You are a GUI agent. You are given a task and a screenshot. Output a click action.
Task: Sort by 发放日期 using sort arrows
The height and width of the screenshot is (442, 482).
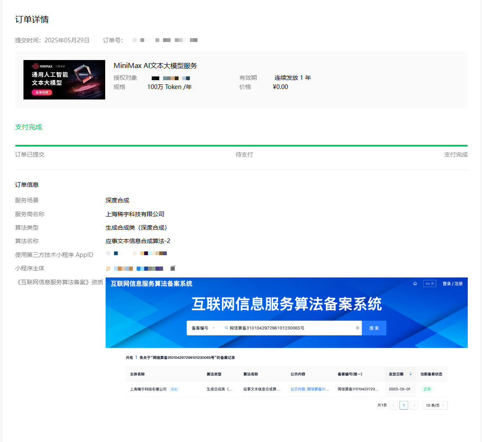tap(410, 374)
